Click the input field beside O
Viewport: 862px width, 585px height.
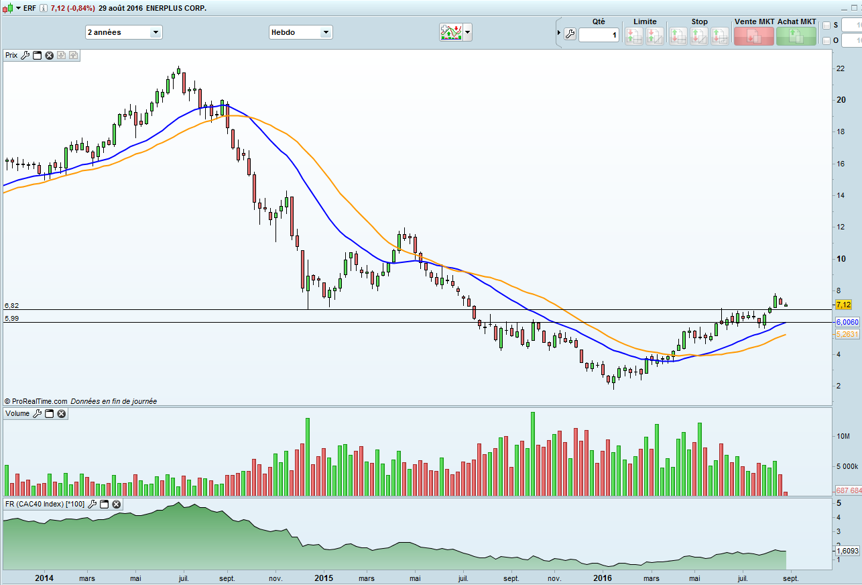click(x=852, y=40)
